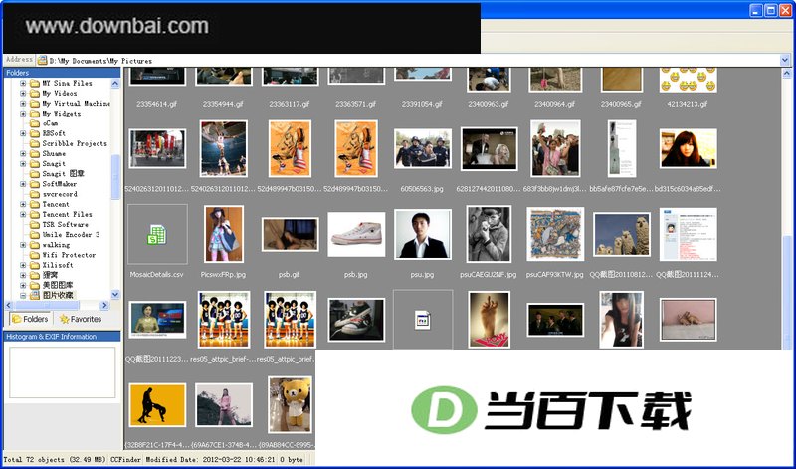Select the PicswxFRp.jpg thumbnail

click(x=224, y=234)
